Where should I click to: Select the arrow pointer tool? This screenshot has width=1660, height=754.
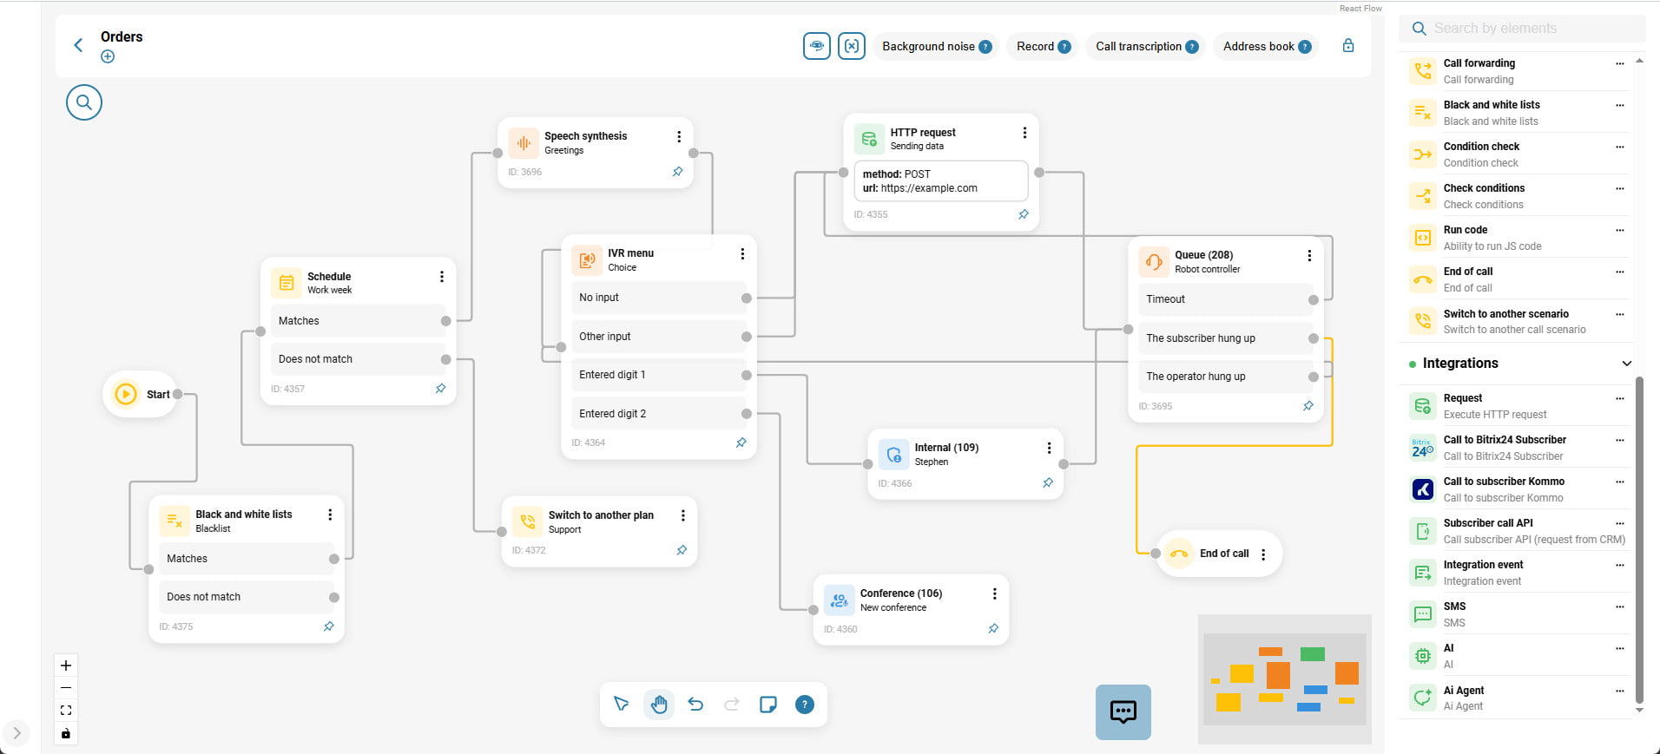622,705
